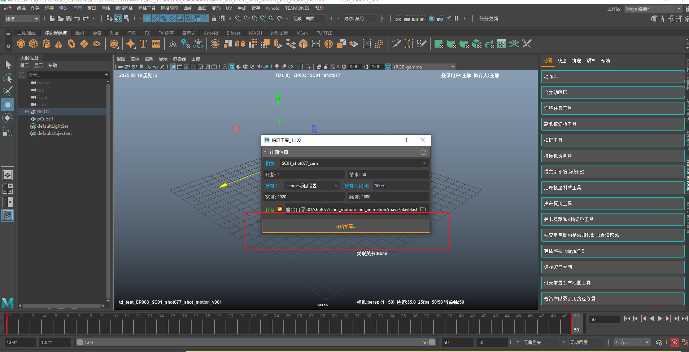Uncheck the 存储 checkbox
Viewport: 689px width, 352px height.
tap(280, 209)
